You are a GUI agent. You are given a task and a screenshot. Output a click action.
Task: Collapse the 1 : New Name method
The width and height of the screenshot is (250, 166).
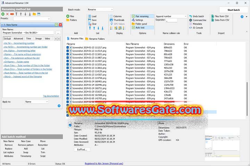(x=2, y=25)
